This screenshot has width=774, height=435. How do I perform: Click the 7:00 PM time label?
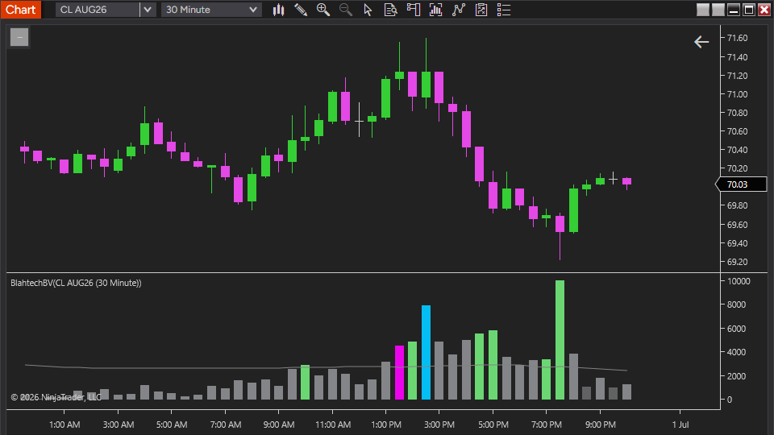pos(547,425)
